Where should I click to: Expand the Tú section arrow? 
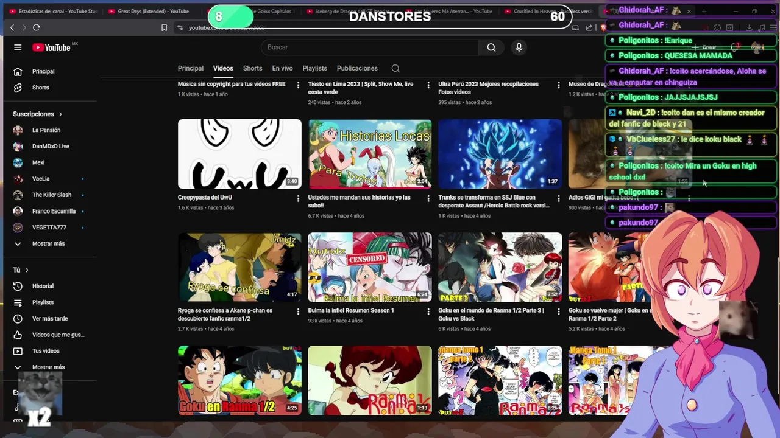(26, 270)
